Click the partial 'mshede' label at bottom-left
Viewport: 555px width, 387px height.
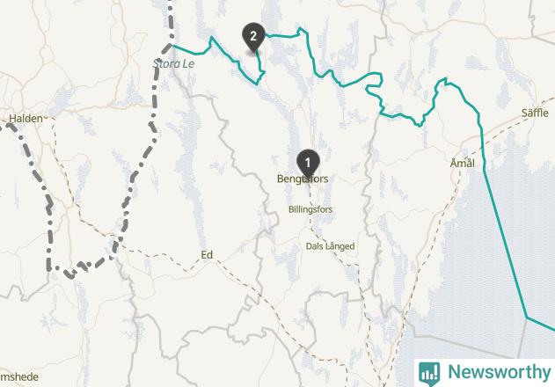(x=19, y=376)
